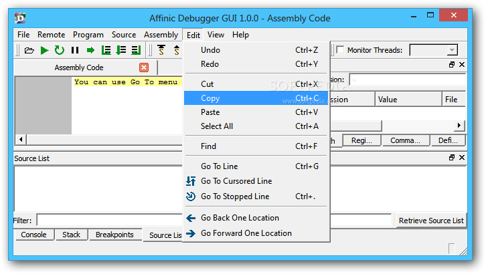Click the assembly pane left scroll arrow

[x=21, y=139]
